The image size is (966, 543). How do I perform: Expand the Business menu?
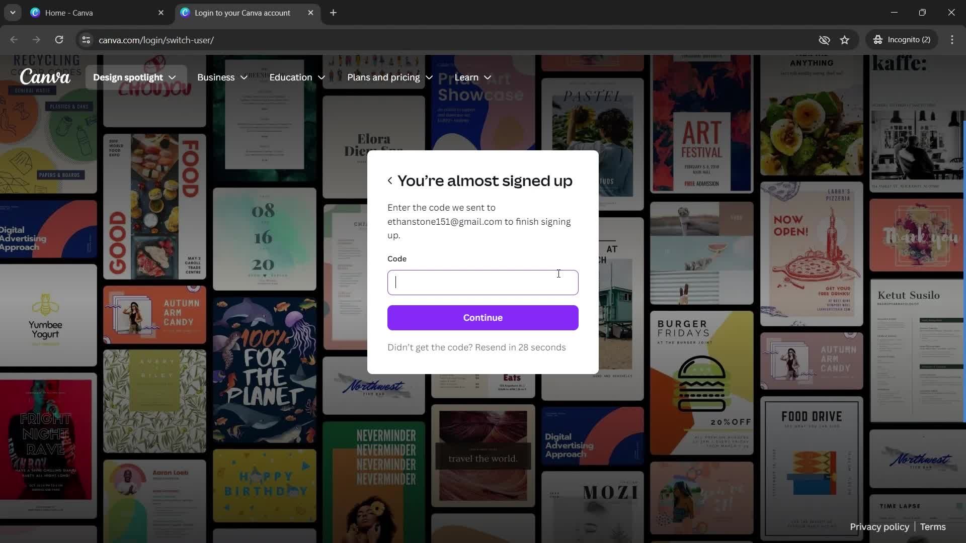pyautogui.click(x=222, y=77)
